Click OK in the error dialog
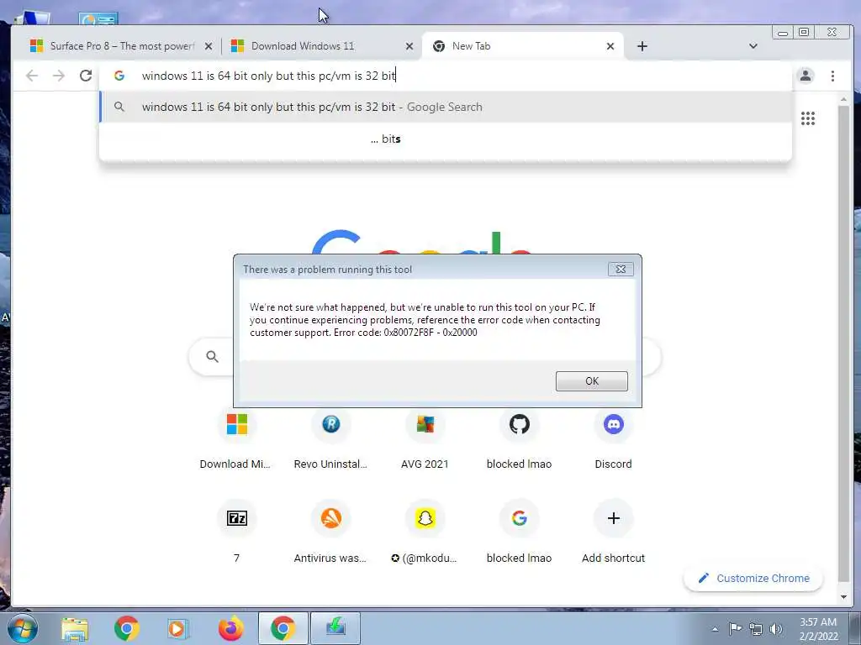Viewport: 861px width, 645px height. click(x=591, y=381)
